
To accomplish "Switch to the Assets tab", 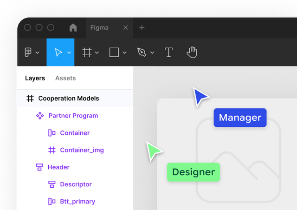I will 65,78.
